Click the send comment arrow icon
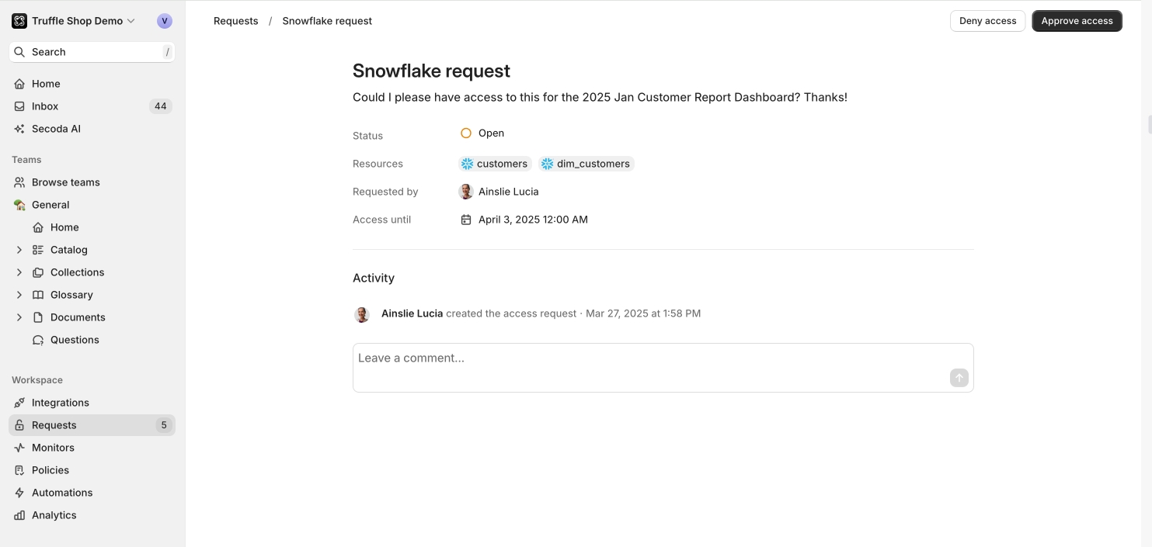Image resolution: width=1152 pixels, height=547 pixels. [959, 378]
